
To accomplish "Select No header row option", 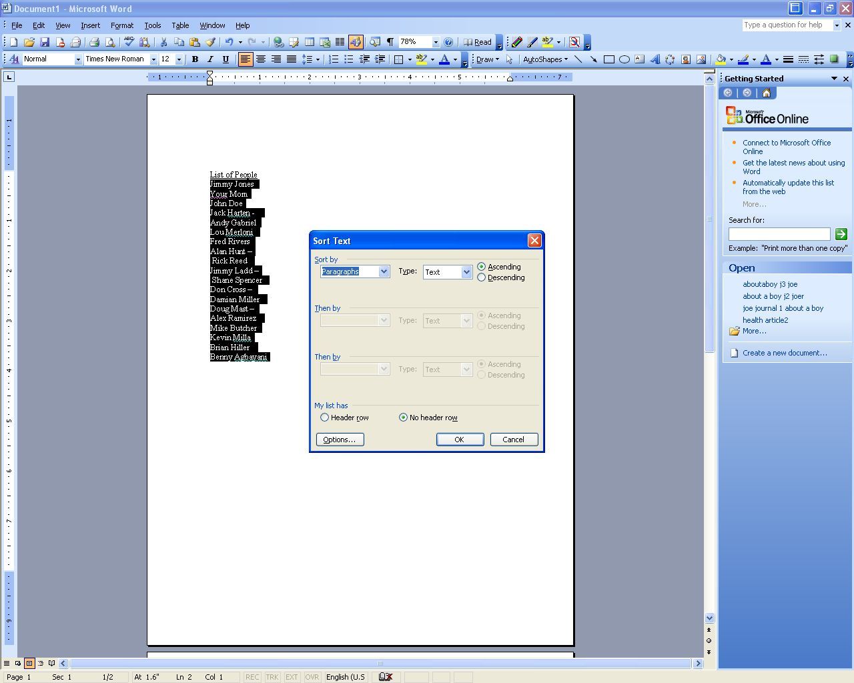I will [x=403, y=417].
